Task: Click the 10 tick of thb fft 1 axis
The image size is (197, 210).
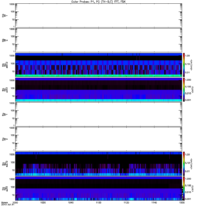Action: click(x=13, y=19)
